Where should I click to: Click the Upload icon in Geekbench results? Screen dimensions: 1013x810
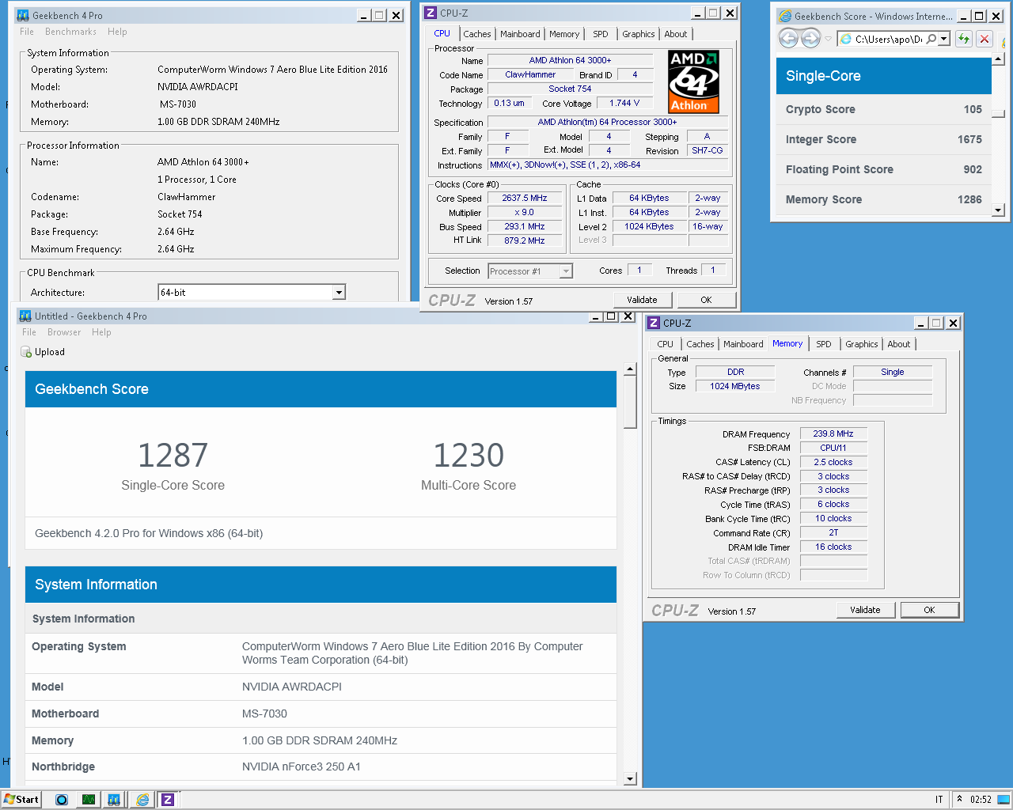coord(26,352)
